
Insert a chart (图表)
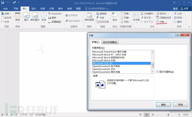(52, 18)
